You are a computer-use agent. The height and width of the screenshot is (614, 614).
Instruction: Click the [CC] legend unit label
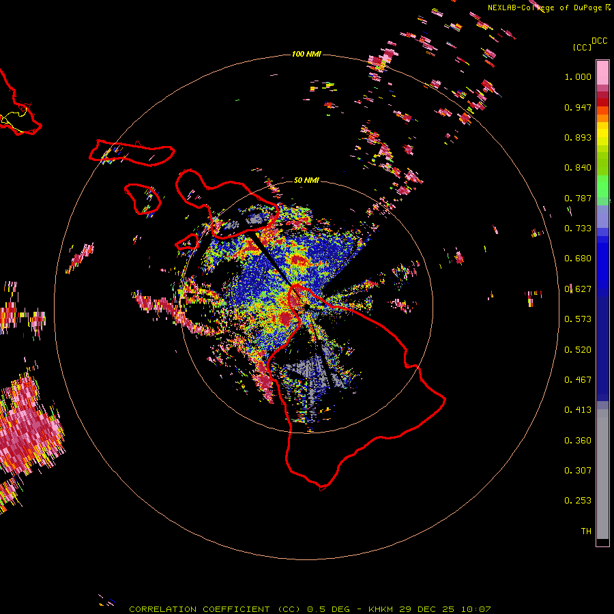pyautogui.click(x=582, y=47)
